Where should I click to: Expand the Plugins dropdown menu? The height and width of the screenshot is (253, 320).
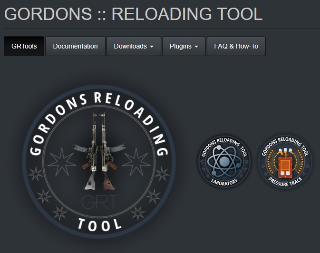tap(184, 46)
